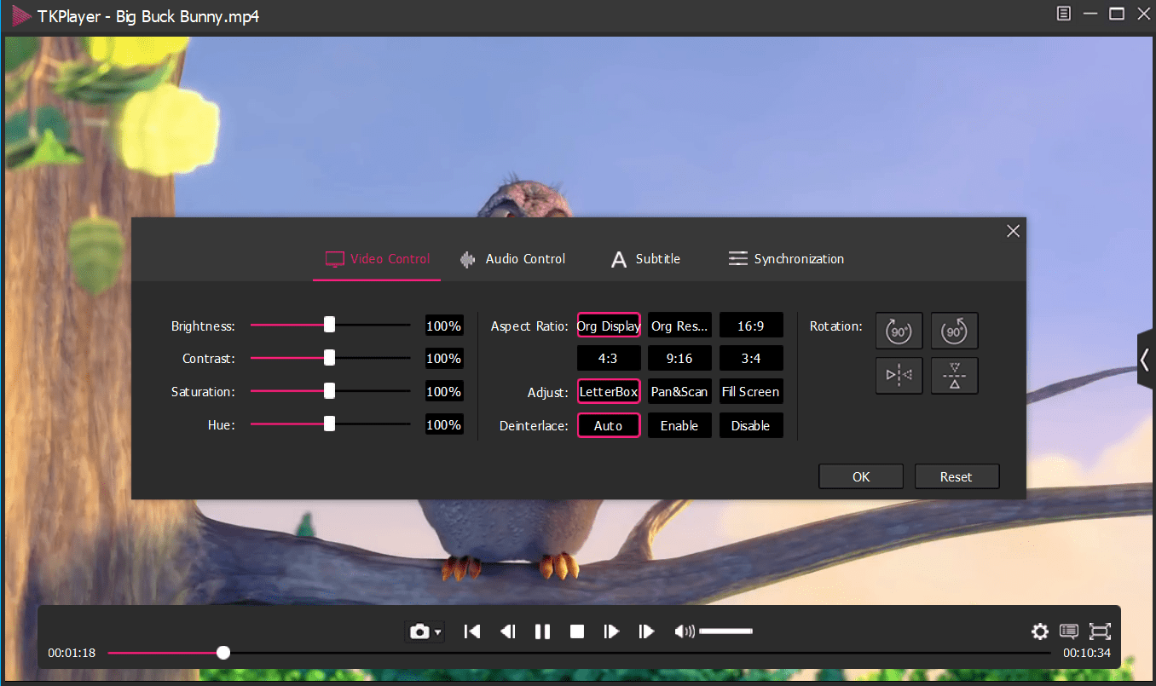Viewport: 1156px width, 686px height.
Task: Click the Contrast percentage field
Action: (x=444, y=359)
